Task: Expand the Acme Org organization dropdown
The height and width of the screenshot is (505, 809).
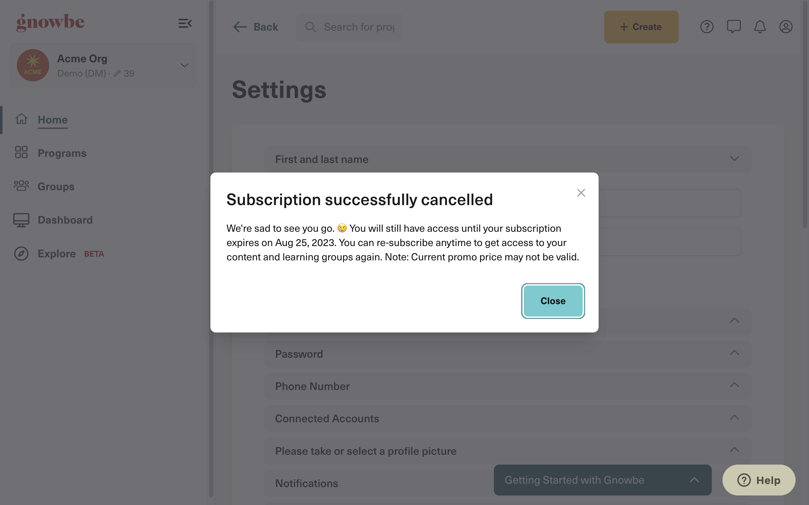Action: (x=185, y=65)
